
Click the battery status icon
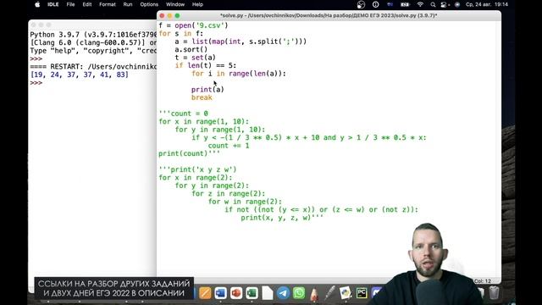[405, 4]
